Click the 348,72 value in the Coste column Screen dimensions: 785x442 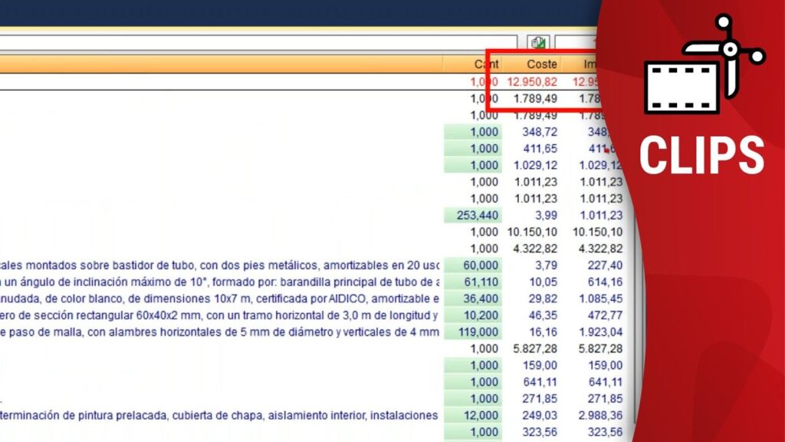click(540, 132)
